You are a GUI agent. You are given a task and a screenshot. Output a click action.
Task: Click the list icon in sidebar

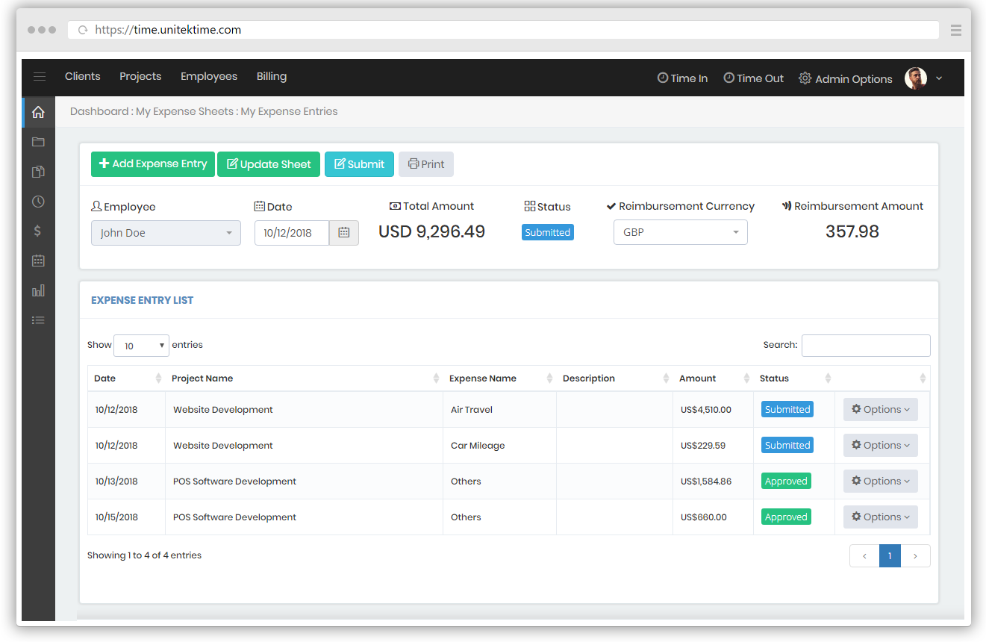point(38,320)
